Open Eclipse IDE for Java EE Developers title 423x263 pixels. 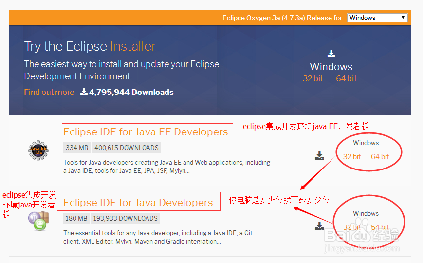[146, 132]
